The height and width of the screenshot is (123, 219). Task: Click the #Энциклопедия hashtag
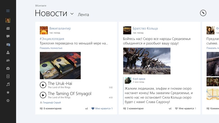point(52,39)
